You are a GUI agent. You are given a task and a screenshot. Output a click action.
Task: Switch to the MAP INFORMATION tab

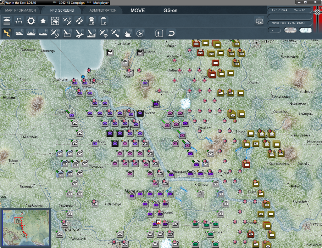(x=20, y=10)
